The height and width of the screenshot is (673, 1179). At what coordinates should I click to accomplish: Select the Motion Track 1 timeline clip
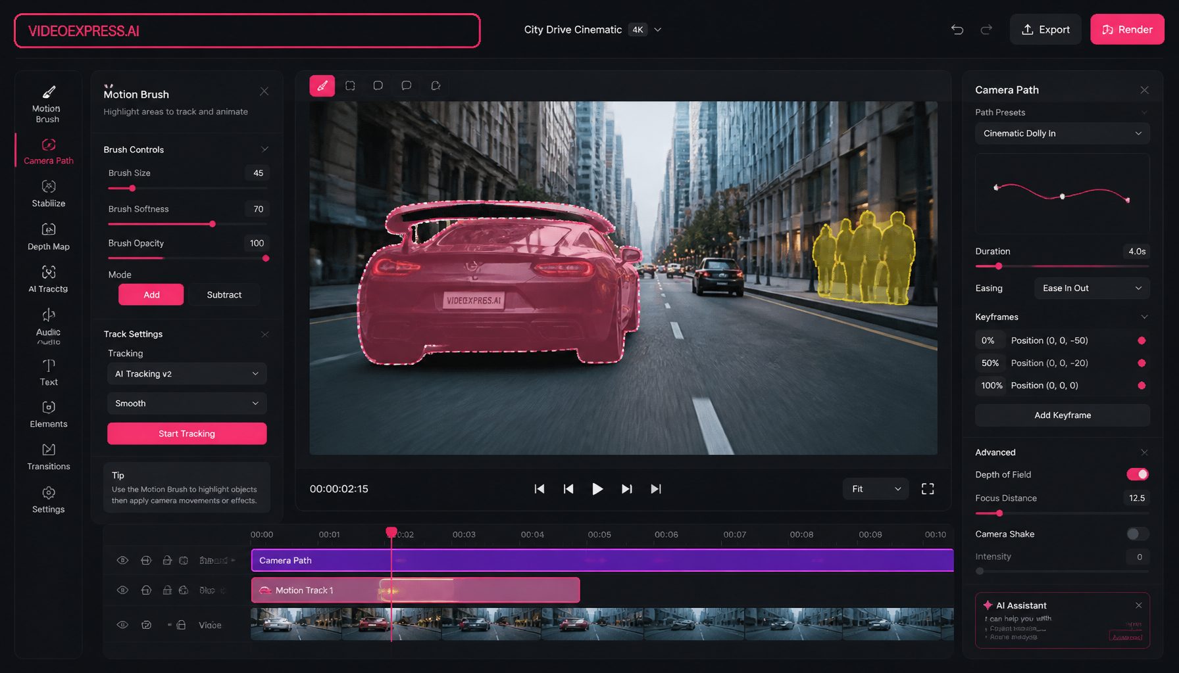pos(415,590)
